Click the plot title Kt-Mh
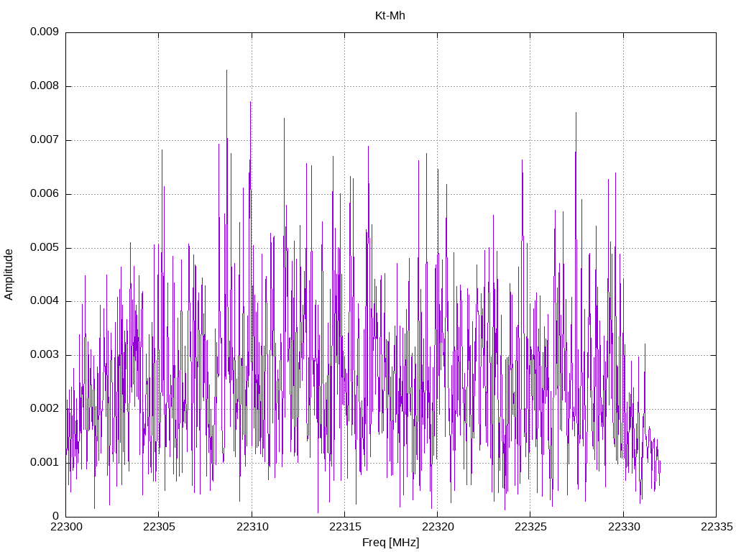The width and height of the screenshot is (736, 552). (x=390, y=16)
